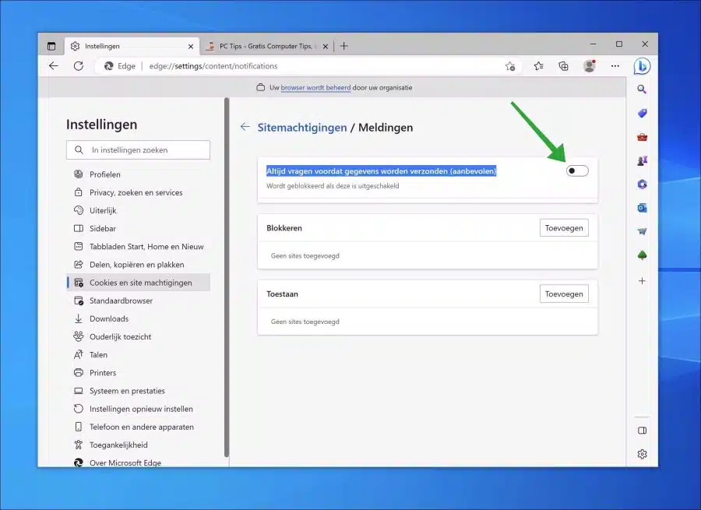The width and height of the screenshot is (701, 510).
Task: Open Delen, kopiëren en plakken
Action: [139, 265]
